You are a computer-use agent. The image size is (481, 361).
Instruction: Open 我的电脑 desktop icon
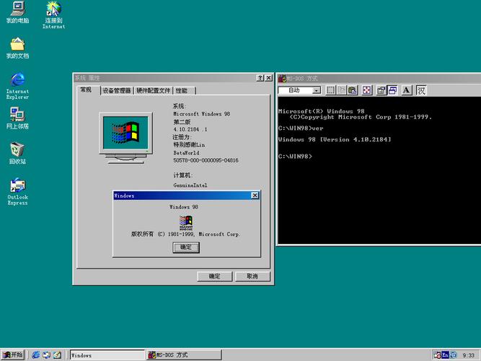point(17,12)
